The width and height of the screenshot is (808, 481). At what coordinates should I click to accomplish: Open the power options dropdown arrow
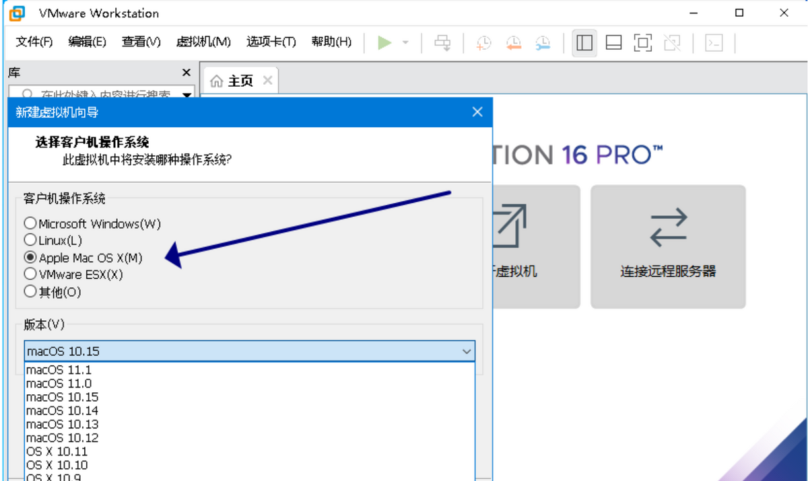tap(405, 43)
